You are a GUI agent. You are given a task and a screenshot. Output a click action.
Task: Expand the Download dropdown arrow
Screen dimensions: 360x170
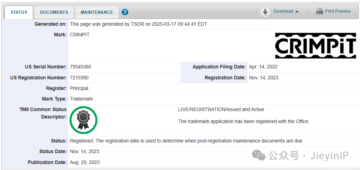pos(297,11)
